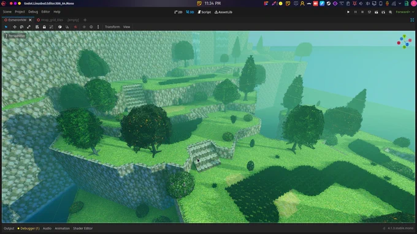Open the Animation bottom panel
Viewport: 417px width, 234px height.
tap(62, 228)
